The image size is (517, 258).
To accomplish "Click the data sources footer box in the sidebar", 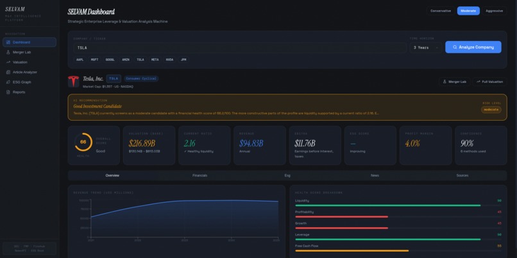I will tap(30, 248).
